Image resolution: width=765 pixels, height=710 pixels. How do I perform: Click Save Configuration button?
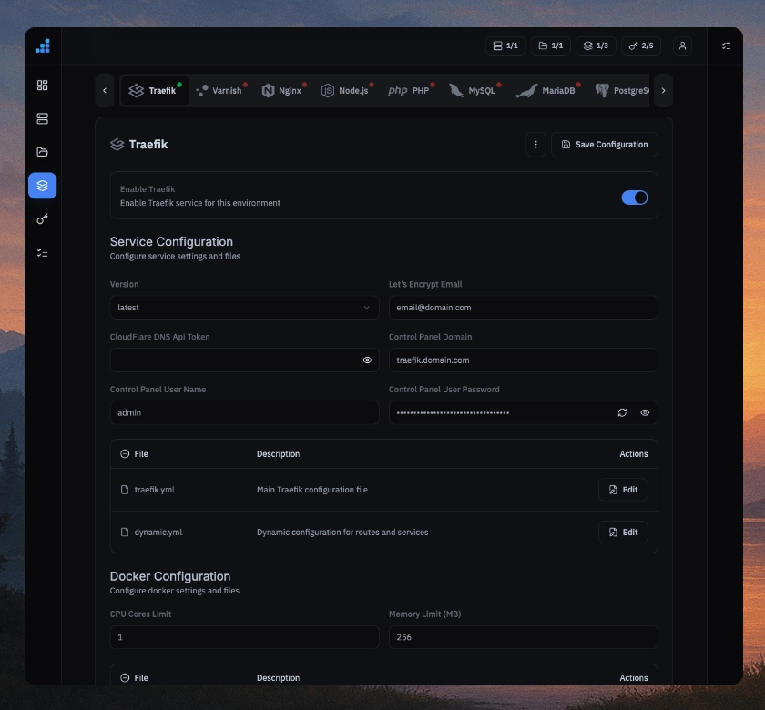[x=605, y=145]
